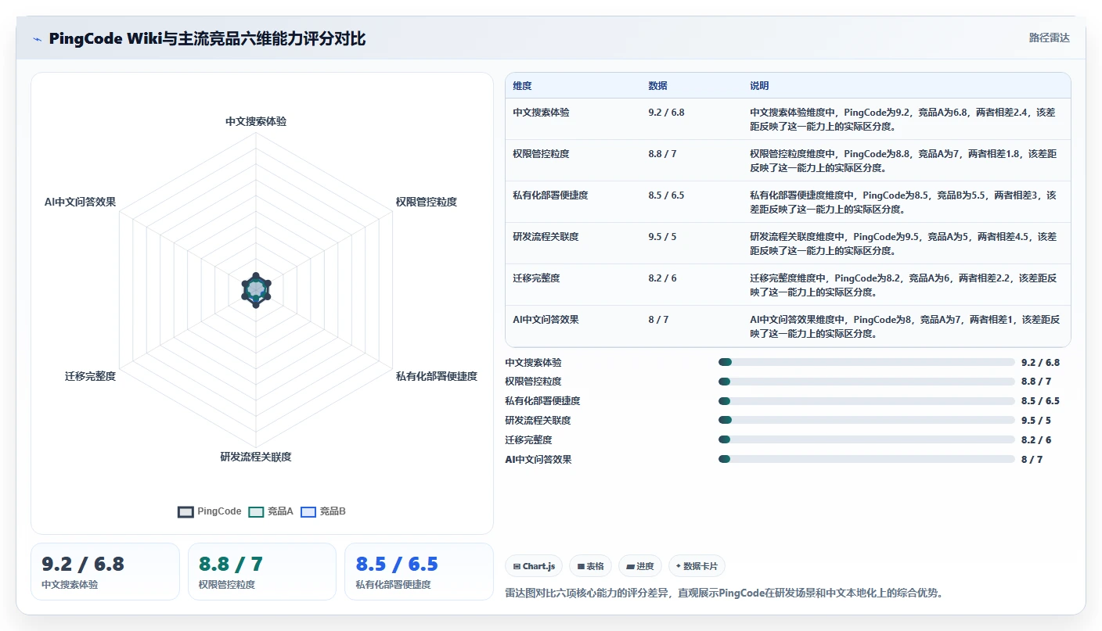Click the 8.5 / 6.5 私有化部署便捷度 stat card
The image size is (1102, 631).
419,572
